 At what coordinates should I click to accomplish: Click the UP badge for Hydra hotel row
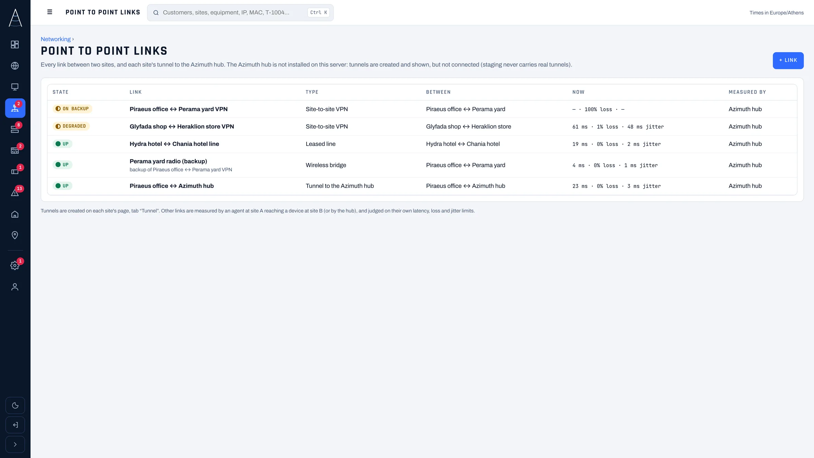(62, 144)
